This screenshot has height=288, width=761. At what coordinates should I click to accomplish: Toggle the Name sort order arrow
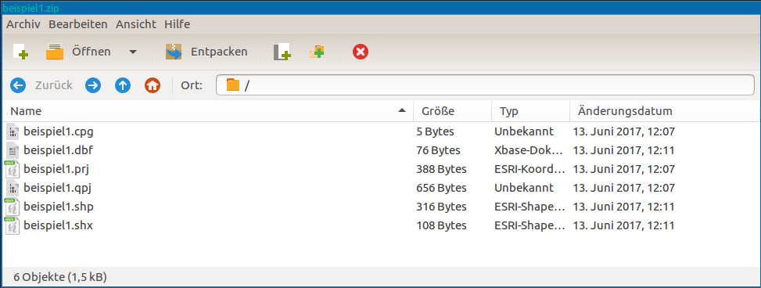401,110
